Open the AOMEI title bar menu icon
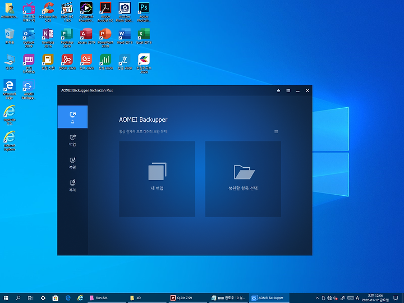The image size is (404, 303). pyautogui.click(x=288, y=90)
